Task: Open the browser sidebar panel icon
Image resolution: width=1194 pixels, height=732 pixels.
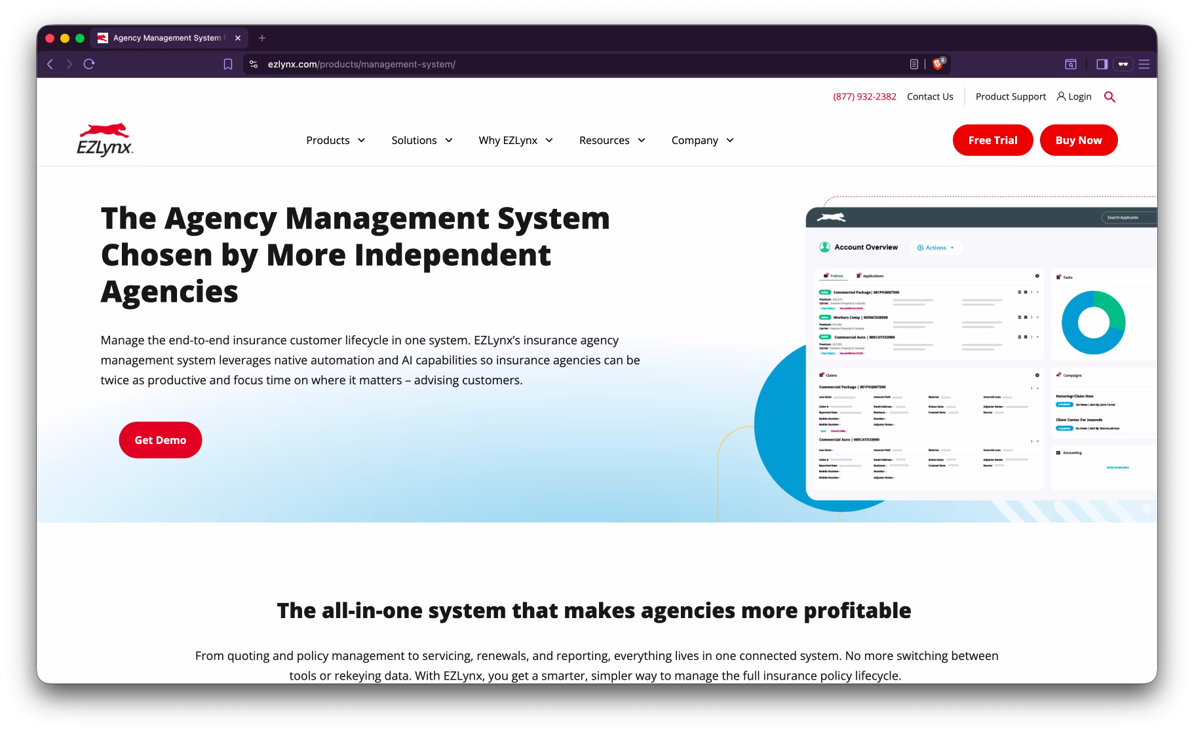Action: [1102, 64]
